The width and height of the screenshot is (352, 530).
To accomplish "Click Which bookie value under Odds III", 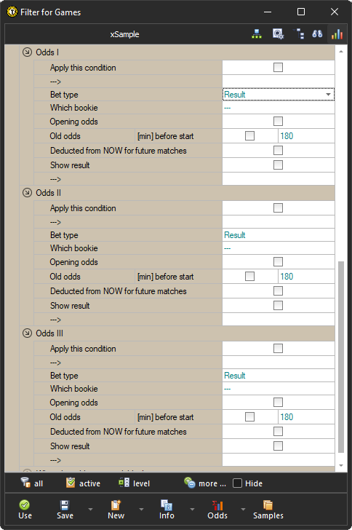I will pos(279,389).
